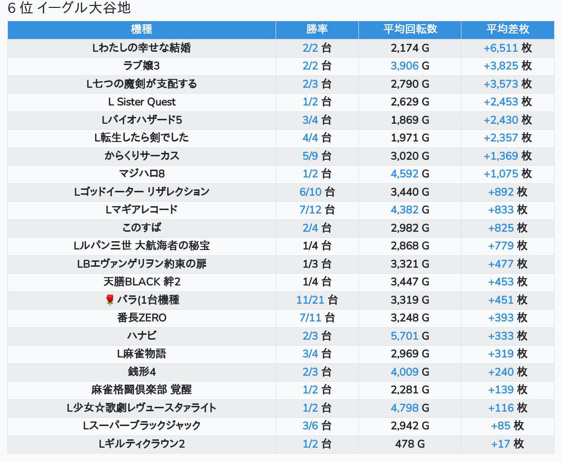Click 6/10 rate for Lゴッドイーター リザレクション
The height and width of the screenshot is (462, 562).
(x=311, y=192)
